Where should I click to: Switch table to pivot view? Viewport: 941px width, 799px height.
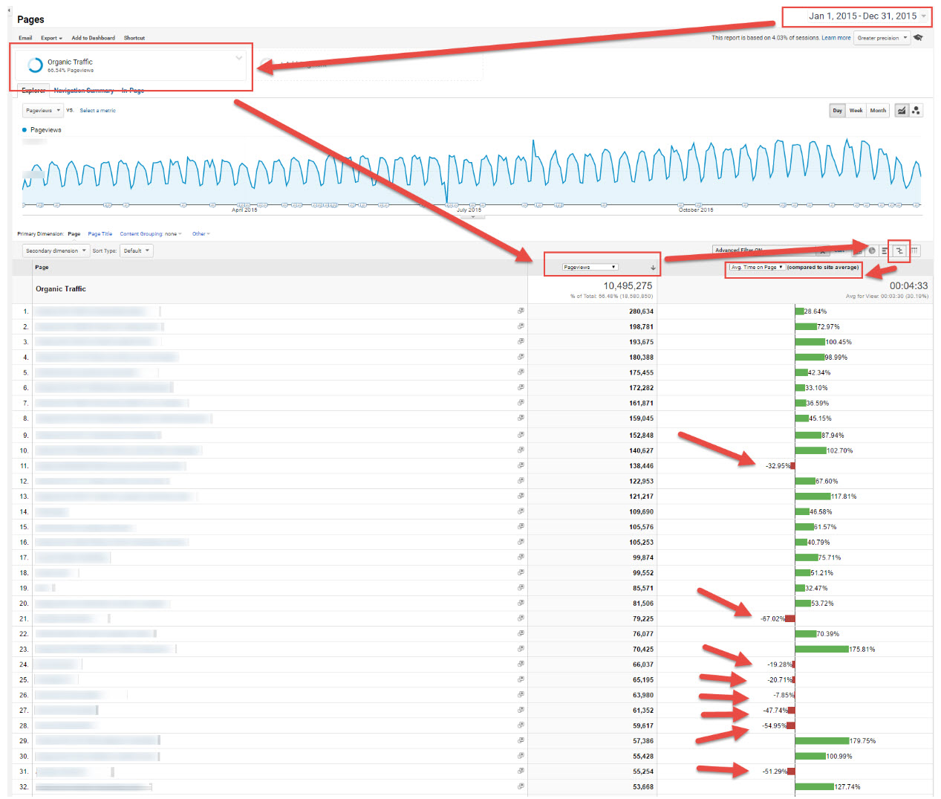pos(915,251)
